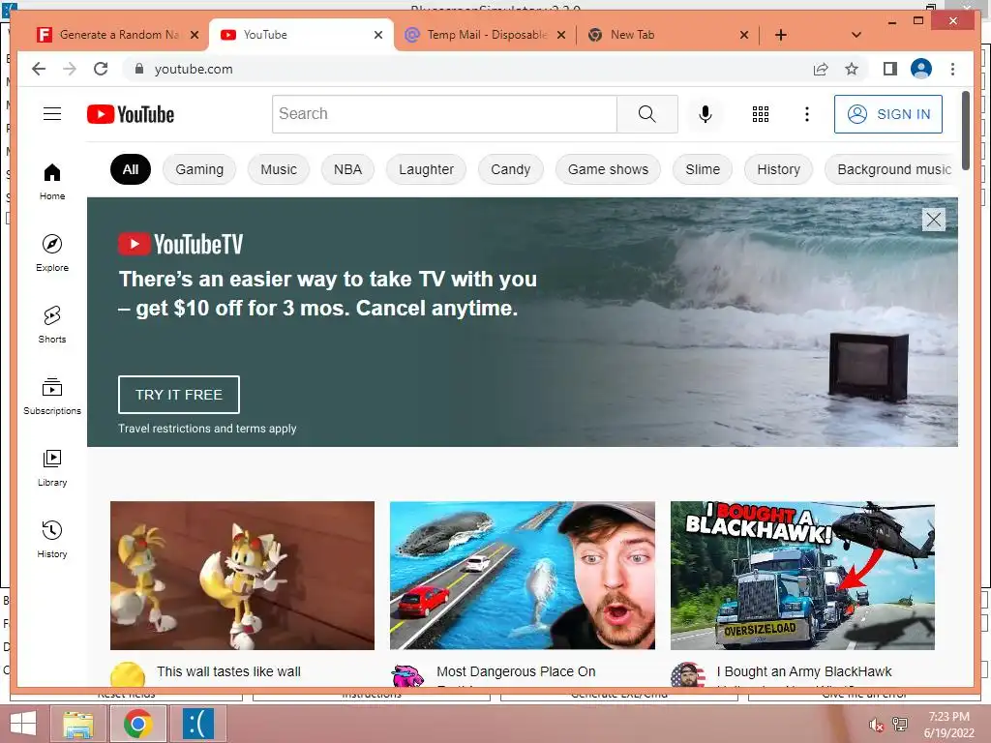Open History in the sidebar

pyautogui.click(x=52, y=540)
